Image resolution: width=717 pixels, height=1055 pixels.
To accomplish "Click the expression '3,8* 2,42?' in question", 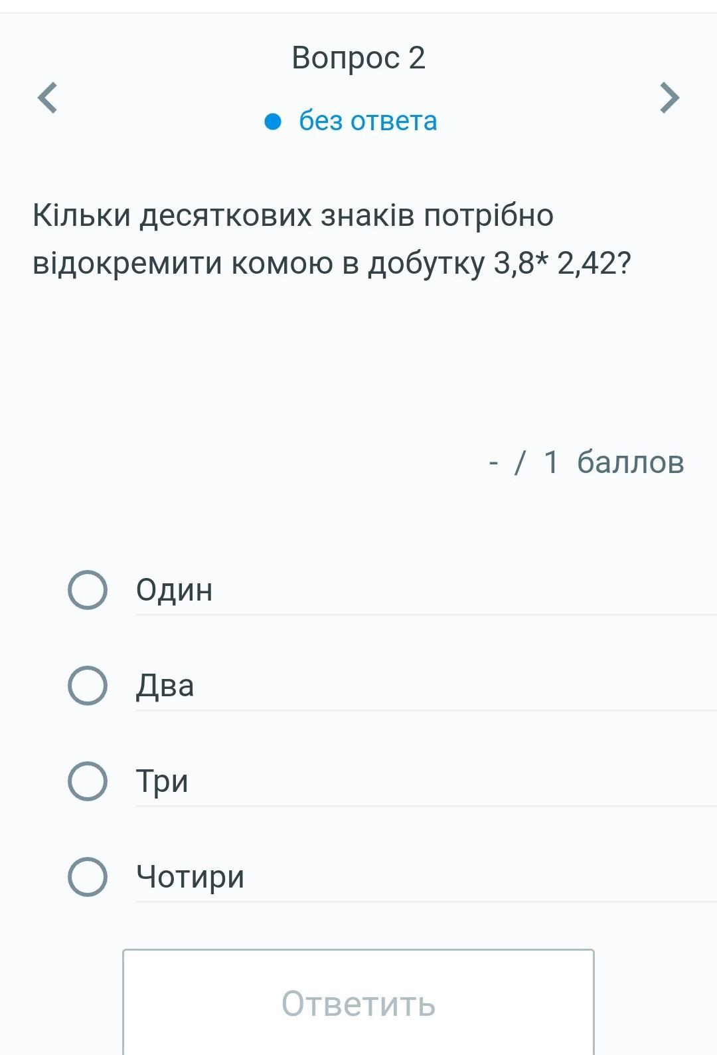I will tap(562, 263).
